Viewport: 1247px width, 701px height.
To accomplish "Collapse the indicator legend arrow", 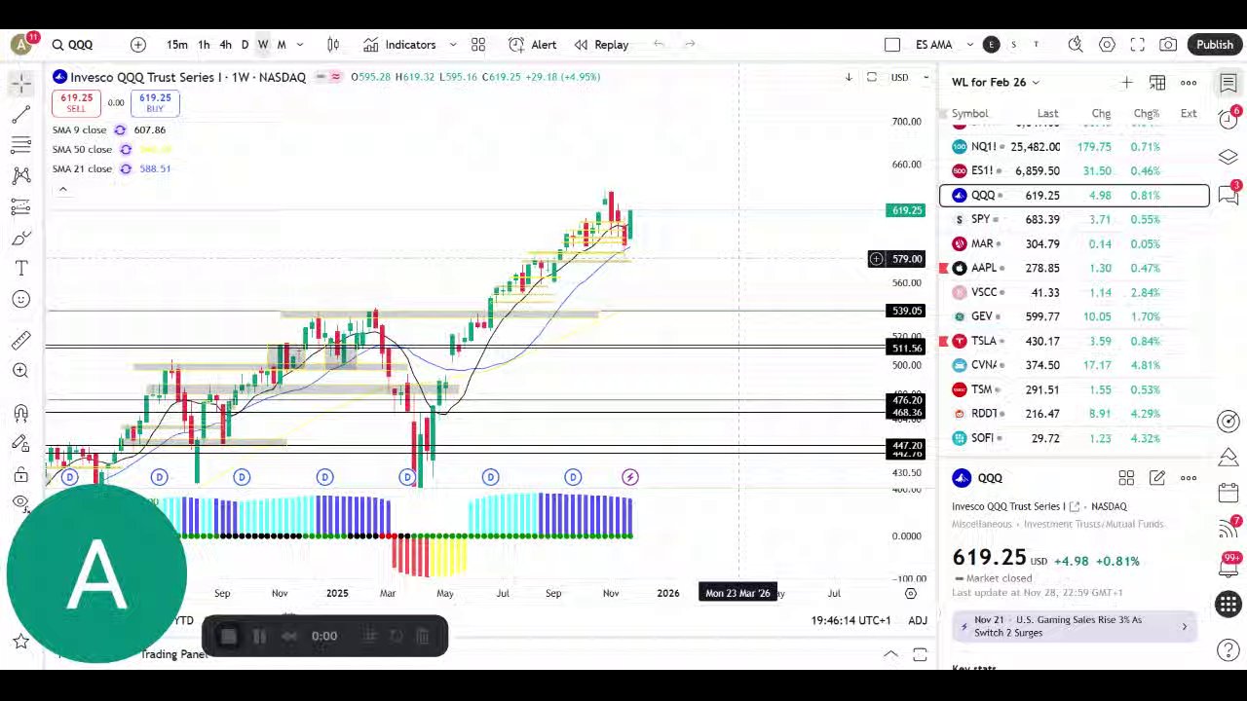I will click(62, 189).
